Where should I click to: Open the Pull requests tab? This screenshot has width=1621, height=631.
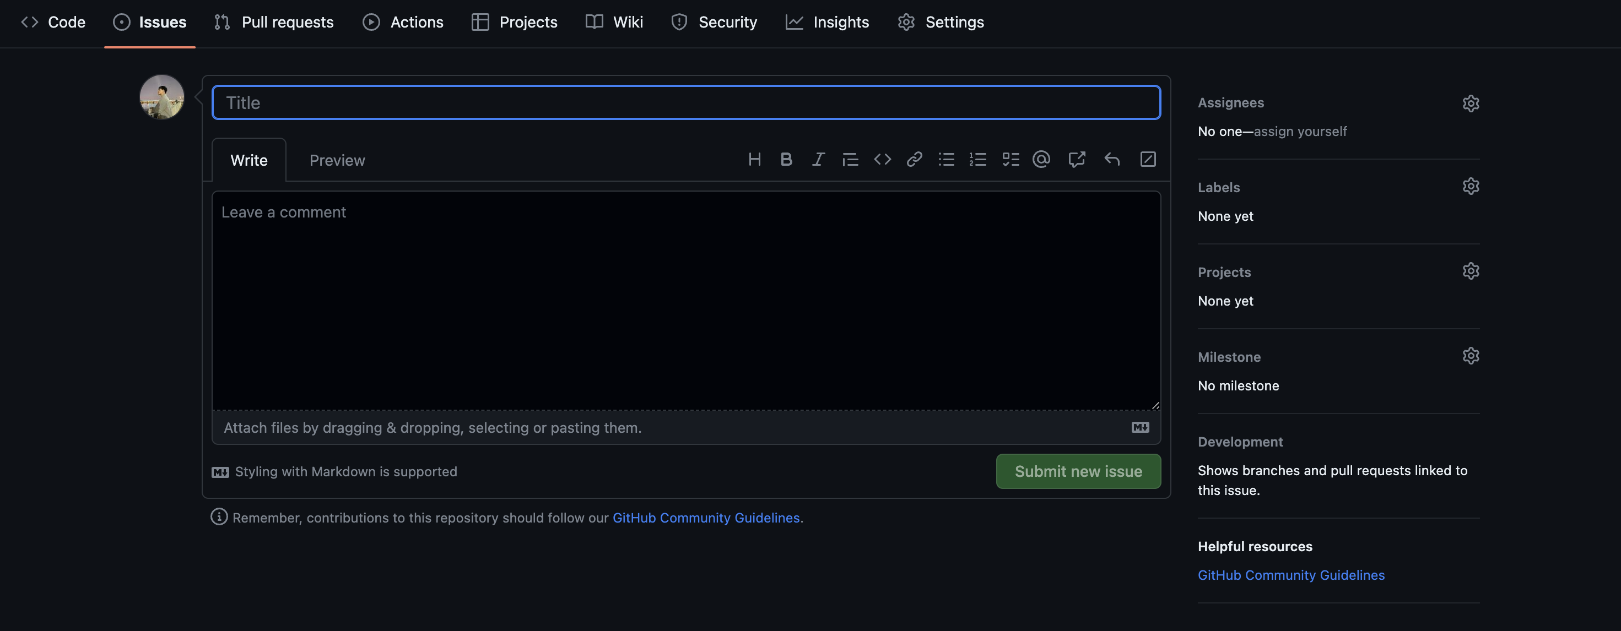(x=274, y=22)
